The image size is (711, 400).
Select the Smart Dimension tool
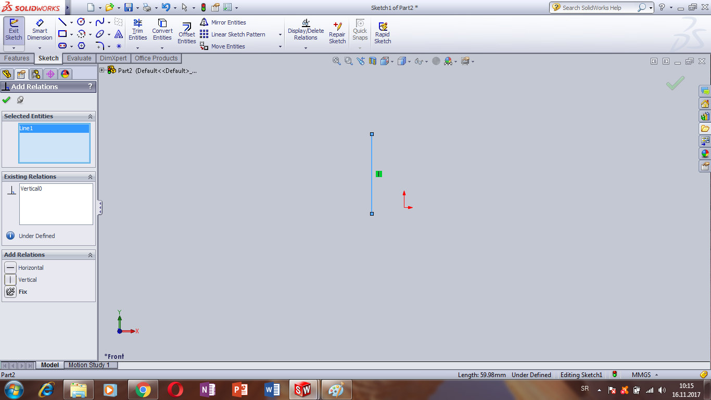pos(40,31)
